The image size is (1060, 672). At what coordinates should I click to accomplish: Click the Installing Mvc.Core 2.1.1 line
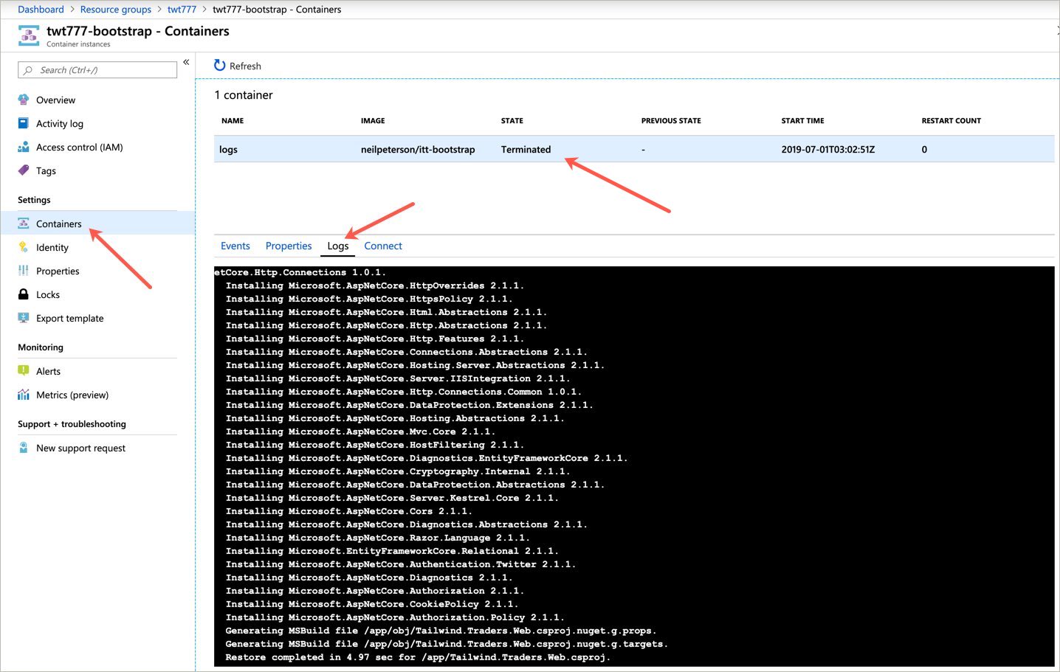pyautogui.click(x=360, y=432)
